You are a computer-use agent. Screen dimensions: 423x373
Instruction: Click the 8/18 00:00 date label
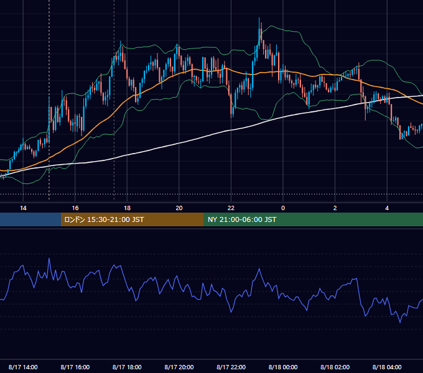[x=283, y=367]
